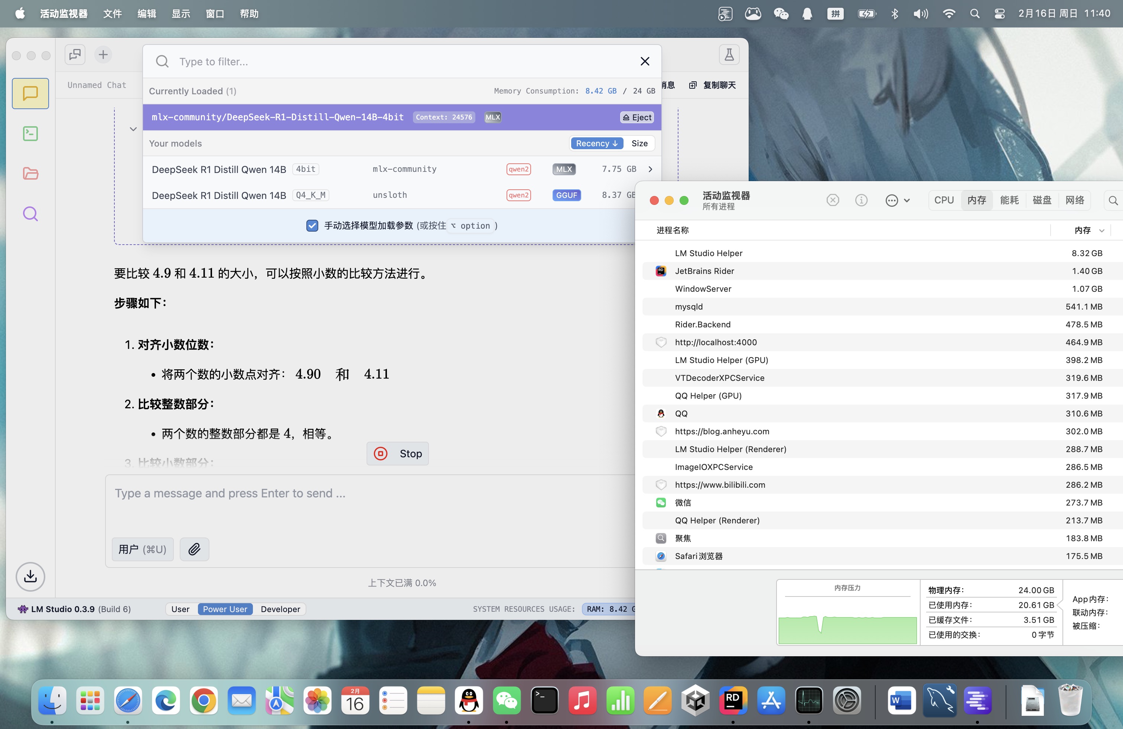Expand DeepSeek R1 Distill Qwen 14B MLX details
Image resolution: width=1123 pixels, height=729 pixels.
coord(650,169)
